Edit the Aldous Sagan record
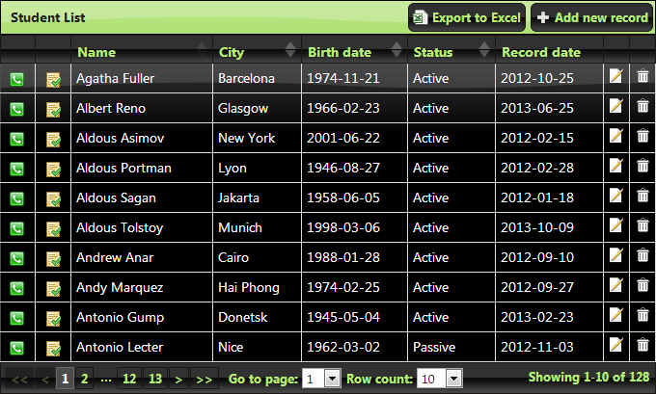The image size is (656, 394). click(x=615, y=196)
